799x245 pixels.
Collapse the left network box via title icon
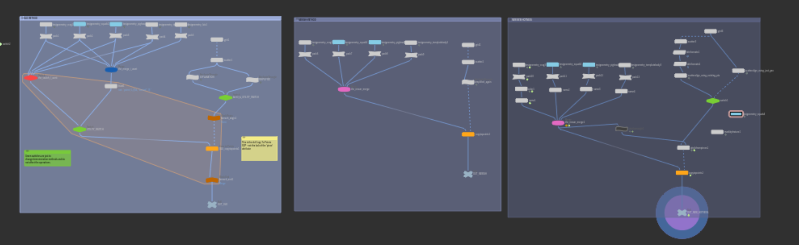[x=22, y=18]
